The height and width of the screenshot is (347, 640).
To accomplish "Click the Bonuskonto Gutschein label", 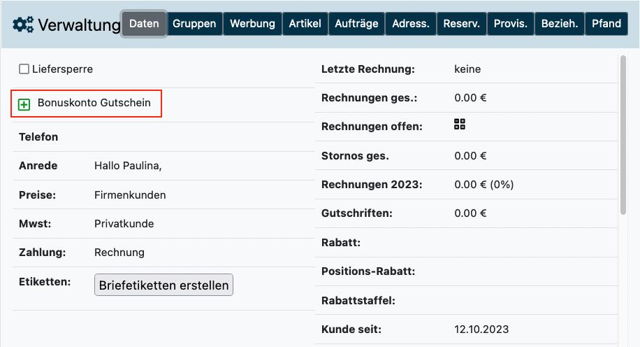I will (x=94, y=103).
